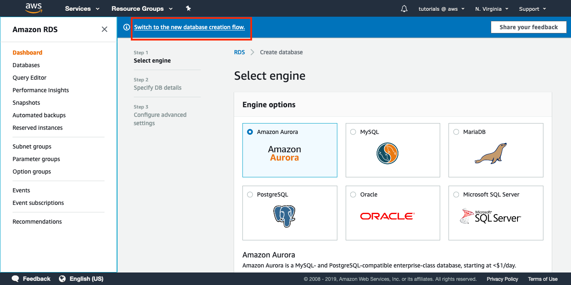Viewport: 571px width, 285px height.
Task: Click English (US) language selector
Action: 87,279
